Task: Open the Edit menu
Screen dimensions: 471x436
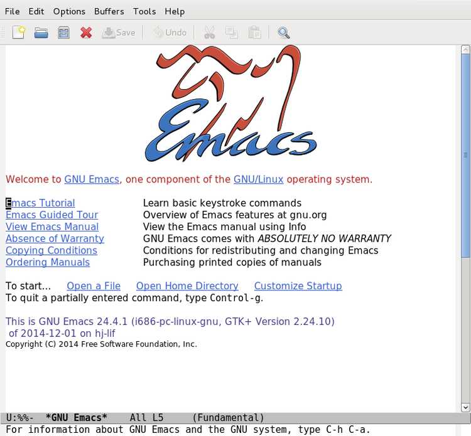Action: [x=36, y=11]
